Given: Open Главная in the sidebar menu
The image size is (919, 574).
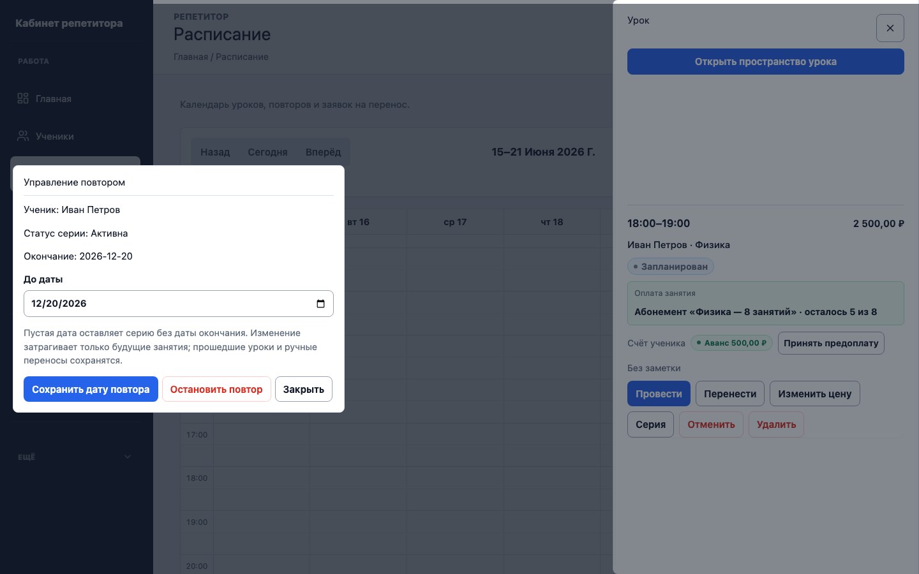Looking at the screenshot, I should pos(75,98).
